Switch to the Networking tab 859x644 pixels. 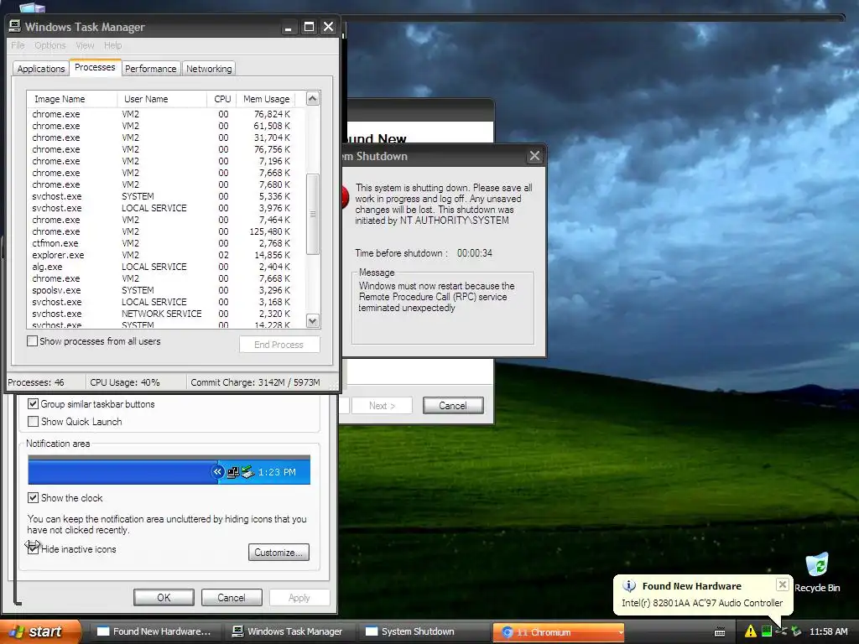[209, 69]
